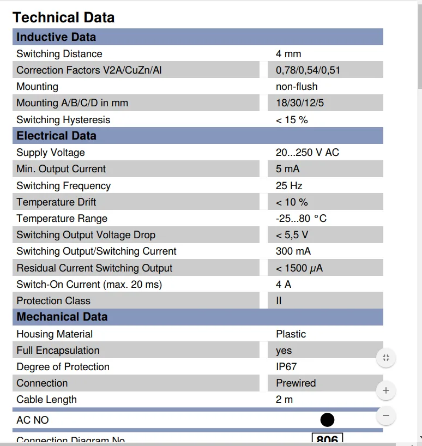This screenshot has height=446, width=422.
Task: Click the Mechanical Data section header
Action: click(x=197, y=317)
